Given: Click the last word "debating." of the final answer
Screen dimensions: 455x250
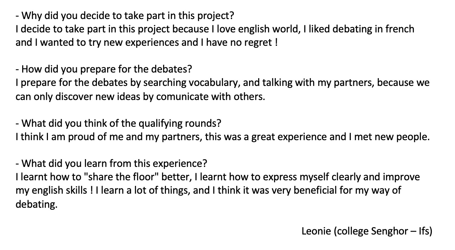Looking at the screenshot, I should [x=36, y=204].
